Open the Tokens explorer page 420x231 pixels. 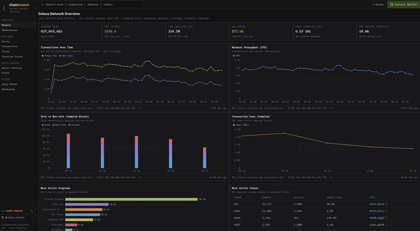tap(18, 51)
